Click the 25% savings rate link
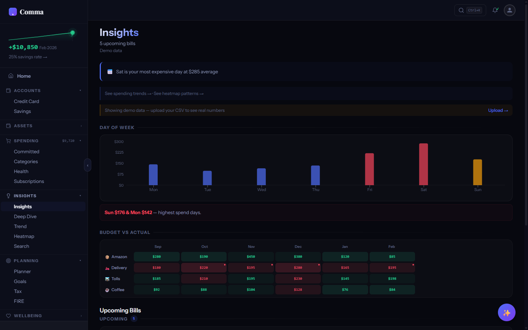This screenshot has height=330, width=528. 28,57
